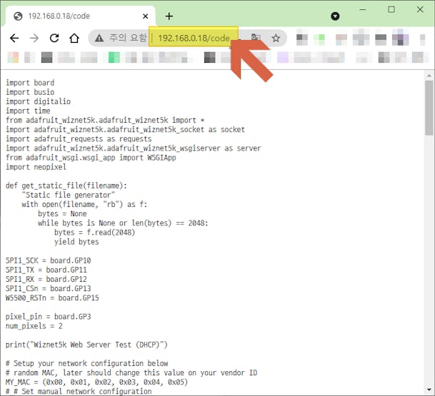Click the line 'SPI1_CSn = board.GP13'
Image resolution: width=435 pixels, height=396 pixels.
pos(49,289)
